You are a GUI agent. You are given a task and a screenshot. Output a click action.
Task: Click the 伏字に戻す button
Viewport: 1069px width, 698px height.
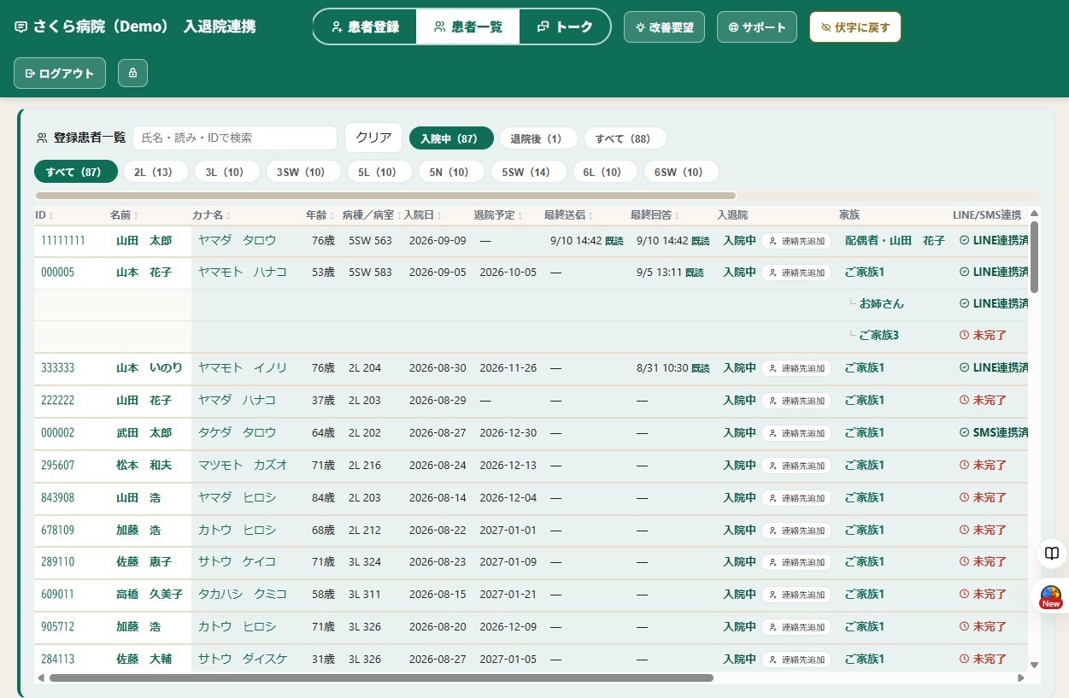click(855, 26)
